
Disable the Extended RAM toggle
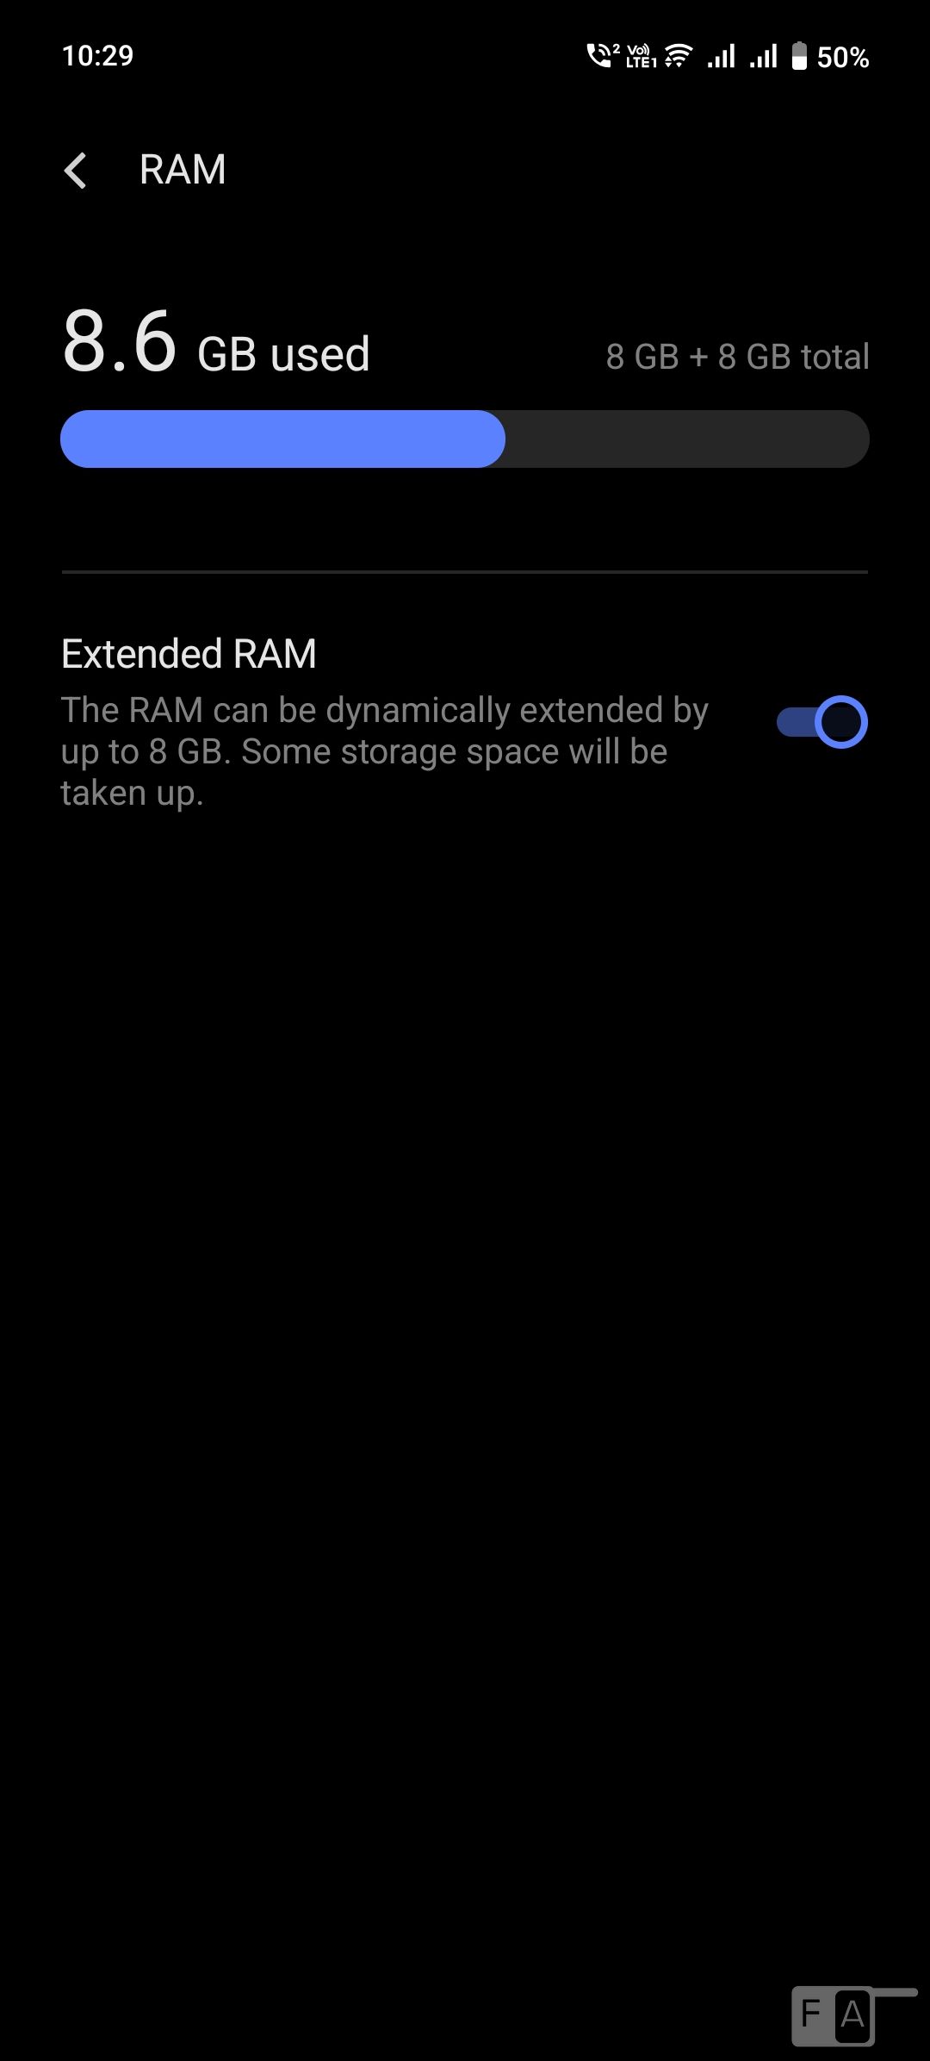[821, 722]
